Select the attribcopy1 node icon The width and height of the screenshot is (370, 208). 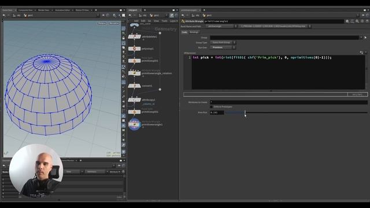click(135, 100)
